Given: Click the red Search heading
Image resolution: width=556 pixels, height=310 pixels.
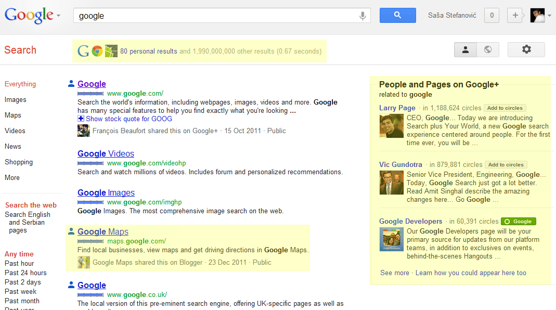Looking at the screenshot, I should [20, 50].
